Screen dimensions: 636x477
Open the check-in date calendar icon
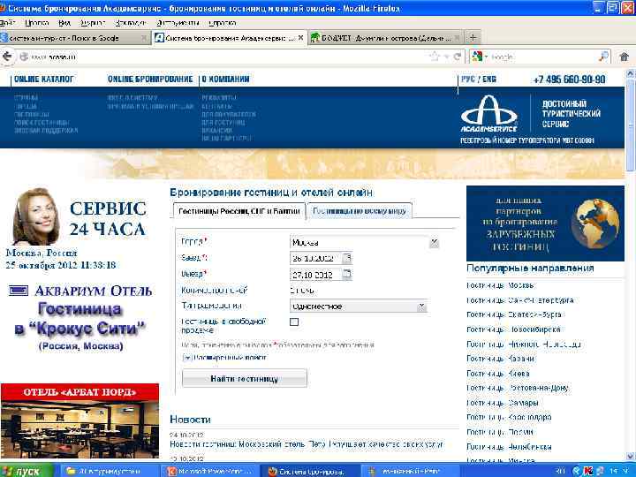348,258
